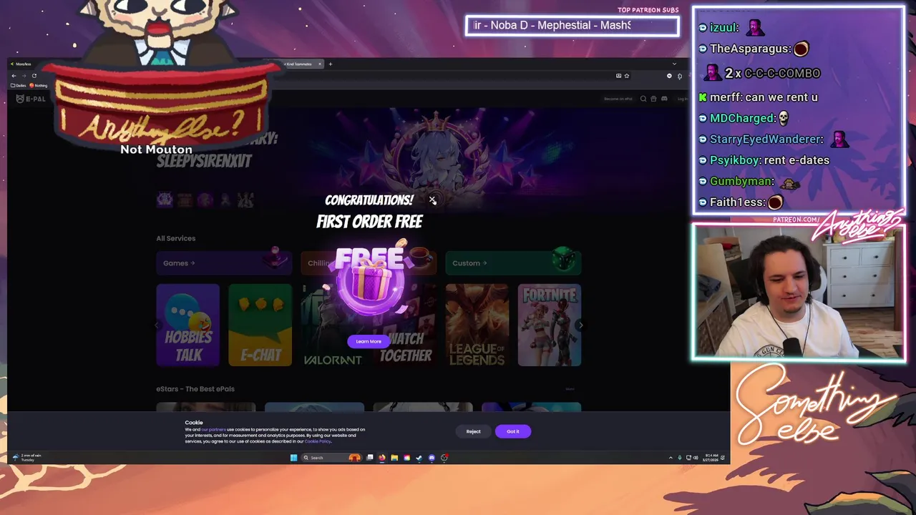Image resolution: width=916 pixels, height=515 pixels.
Task: Open the Games services category
Action: (224, 263)
